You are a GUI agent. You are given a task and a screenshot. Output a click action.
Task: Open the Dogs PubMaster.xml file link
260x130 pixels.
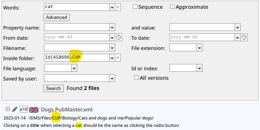67,110
